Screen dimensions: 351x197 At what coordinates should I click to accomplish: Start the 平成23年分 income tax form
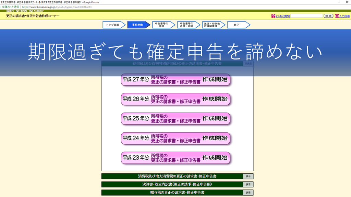[x=175, y=158]
